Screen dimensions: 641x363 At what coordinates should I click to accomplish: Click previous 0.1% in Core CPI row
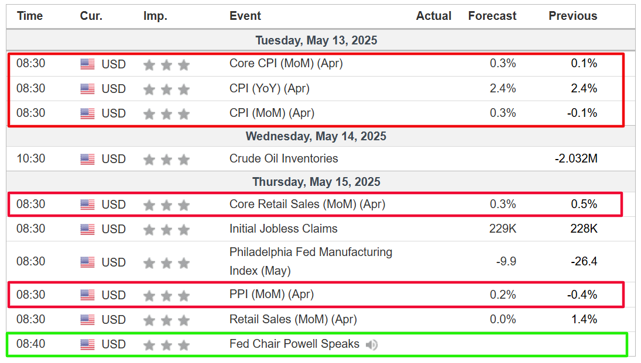click(584, 64)
